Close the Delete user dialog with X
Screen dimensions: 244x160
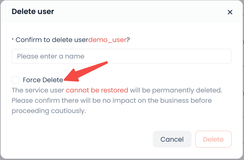230,12
